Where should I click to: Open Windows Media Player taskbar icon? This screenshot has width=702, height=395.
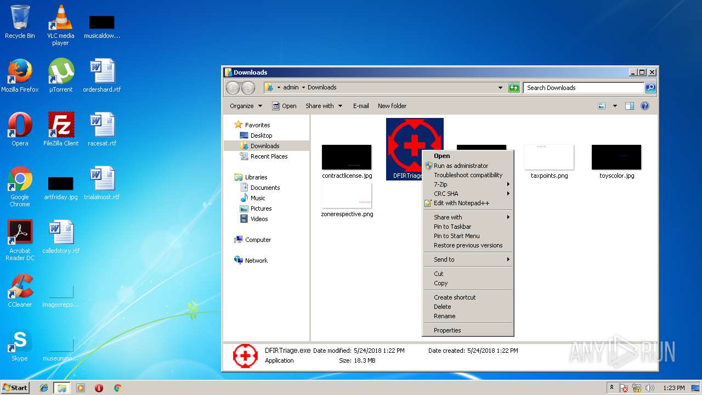point(81,388)
